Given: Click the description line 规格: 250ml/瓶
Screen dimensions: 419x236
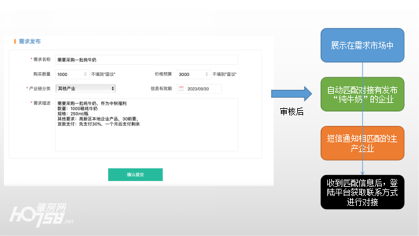Looking at the screenshot, I should tap(73, 113).
